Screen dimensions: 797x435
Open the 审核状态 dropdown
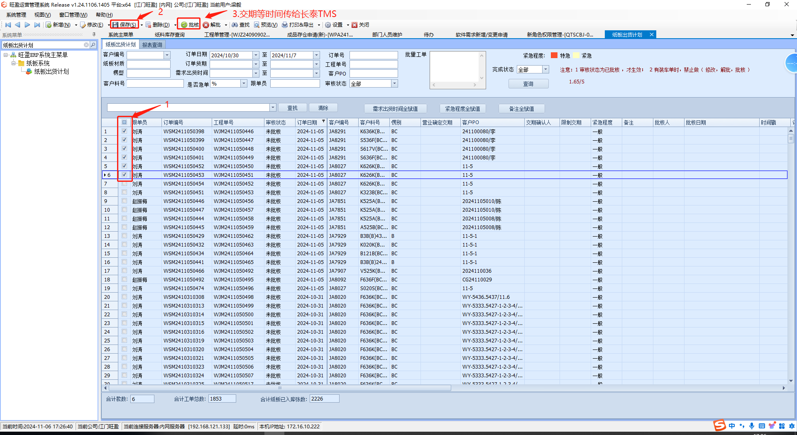tap(394, 83)
